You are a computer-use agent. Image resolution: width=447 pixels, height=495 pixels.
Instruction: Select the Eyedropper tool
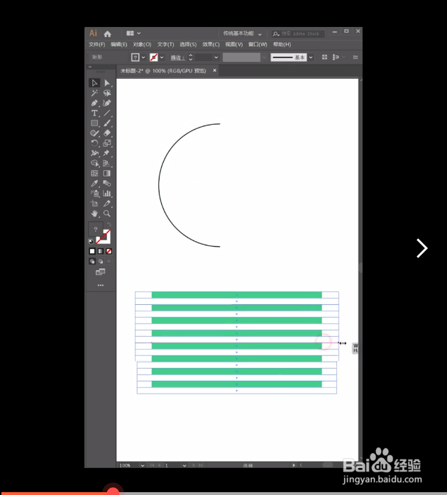tap(94, 184)
